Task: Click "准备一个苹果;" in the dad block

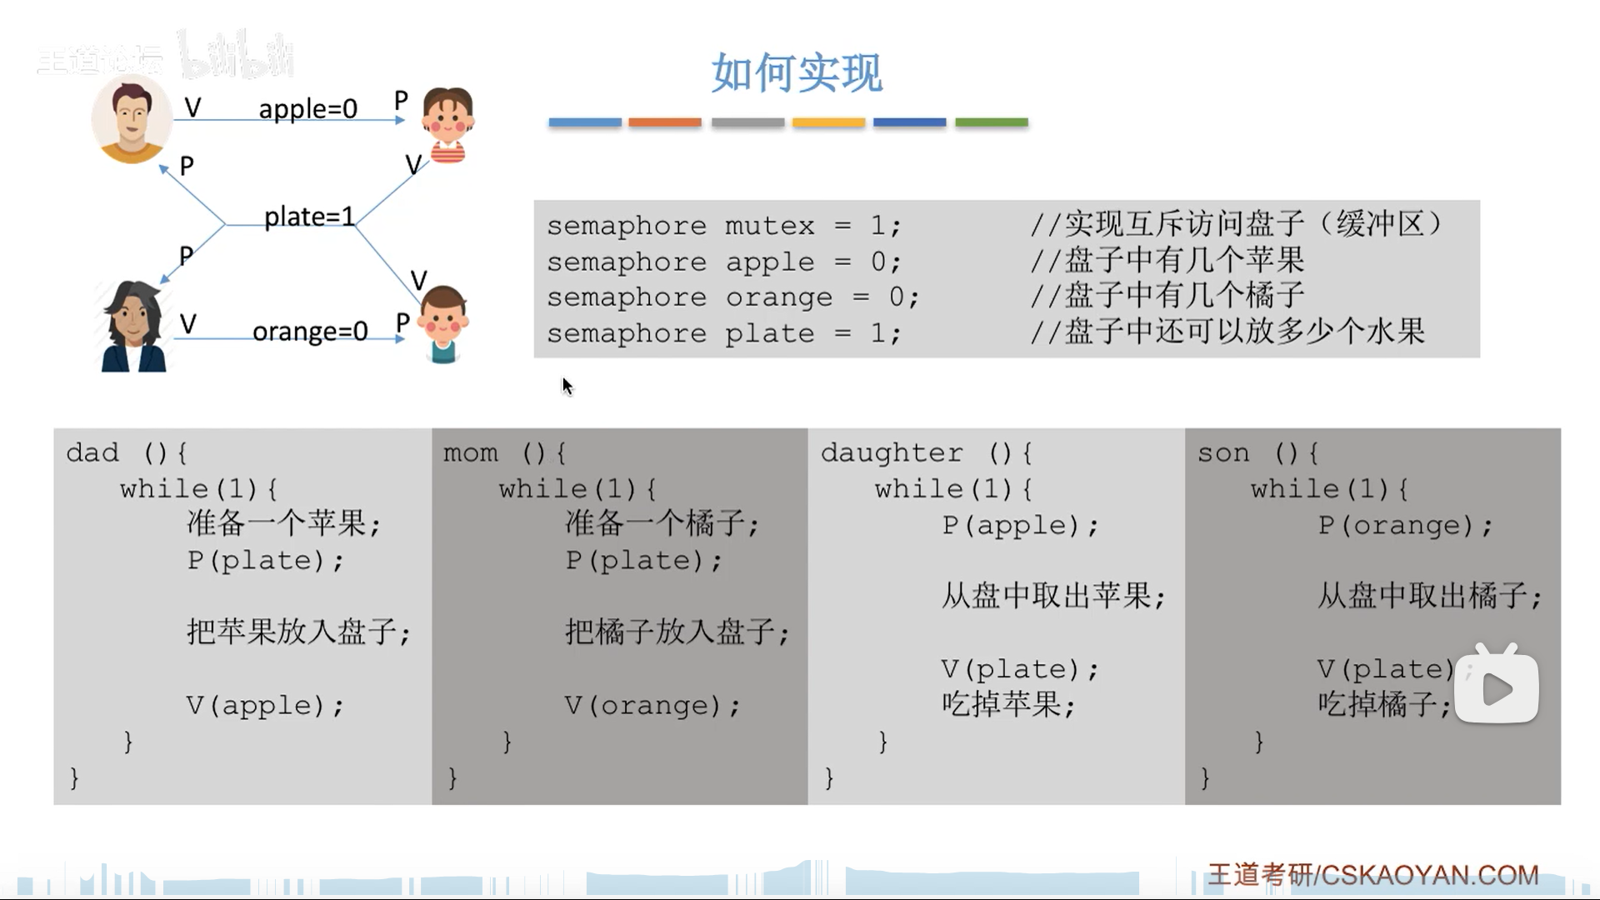Action: [x=283, y=523]
